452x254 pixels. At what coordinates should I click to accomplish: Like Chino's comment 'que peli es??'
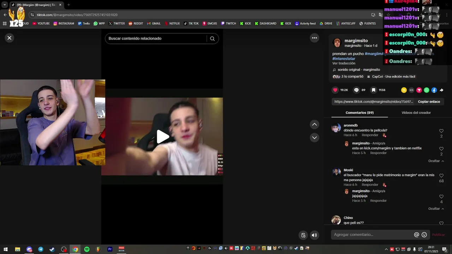441,223
